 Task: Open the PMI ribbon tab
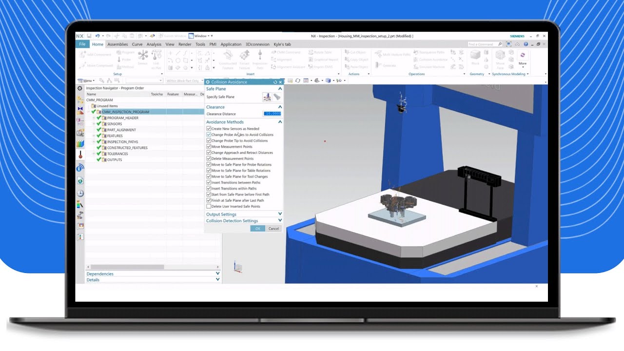(x=213, y=44)
